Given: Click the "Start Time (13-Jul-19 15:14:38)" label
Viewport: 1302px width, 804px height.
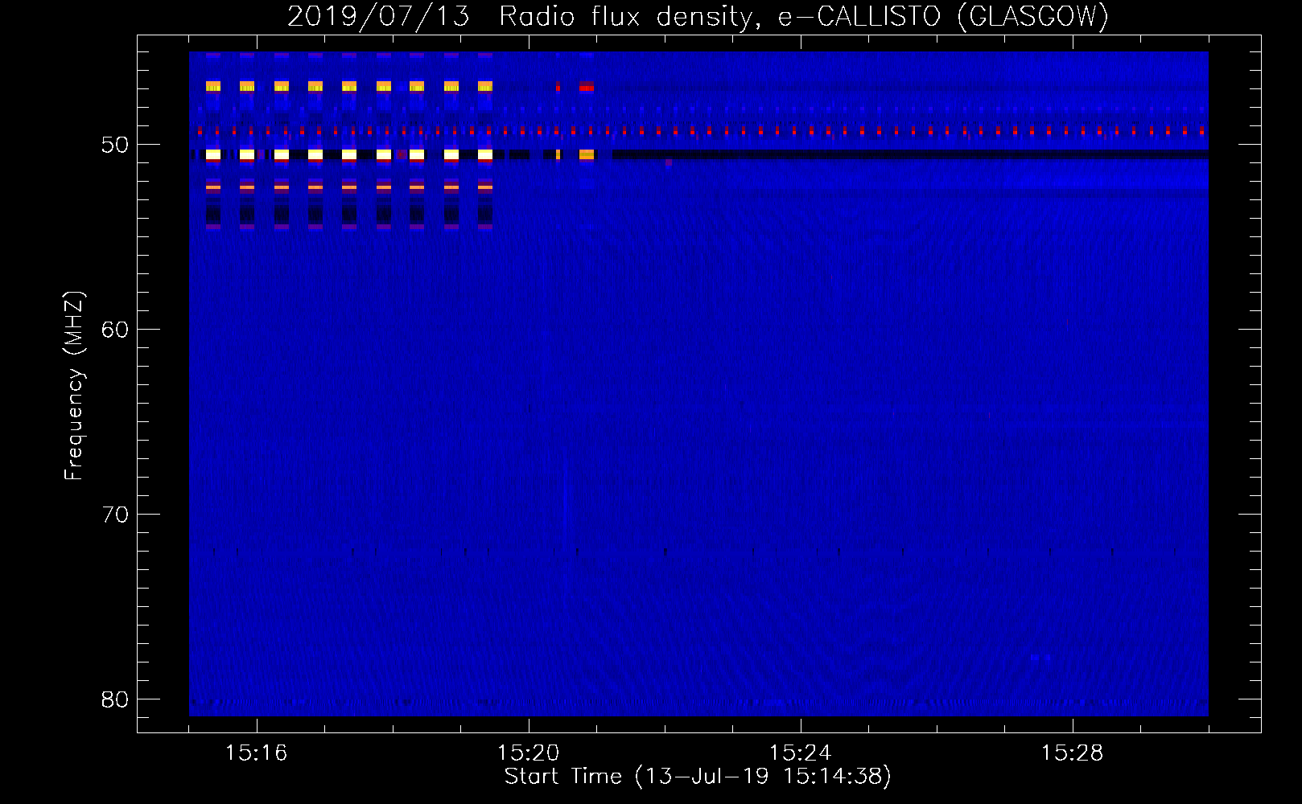Looking at the screenshot, I should coord(698,777).
